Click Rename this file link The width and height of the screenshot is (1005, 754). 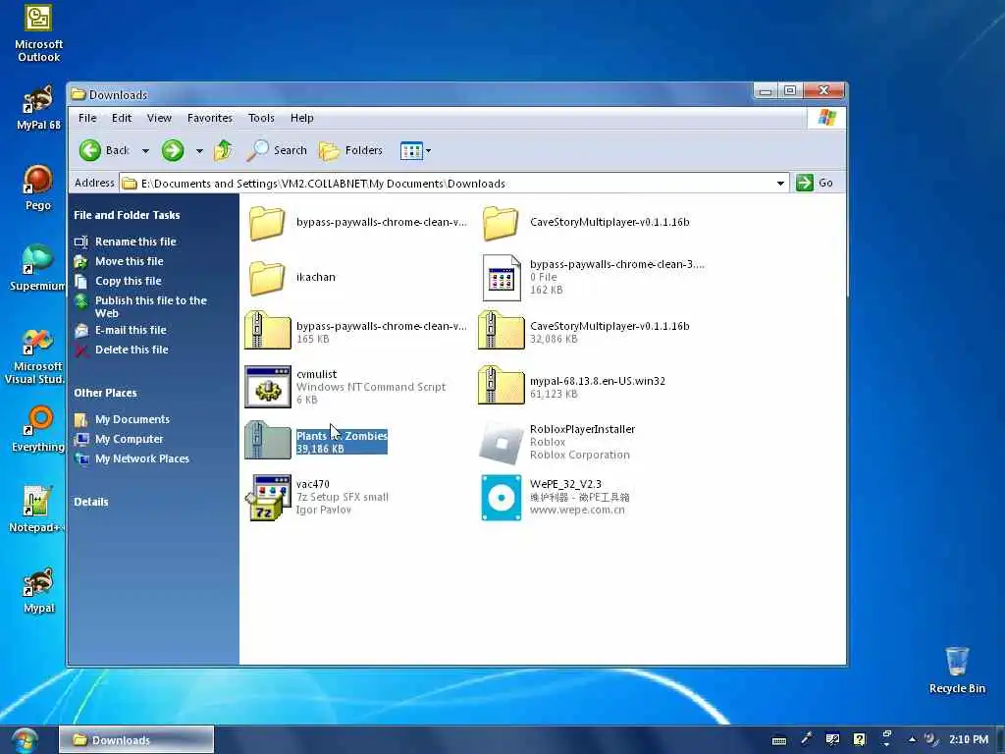point(135,242)
